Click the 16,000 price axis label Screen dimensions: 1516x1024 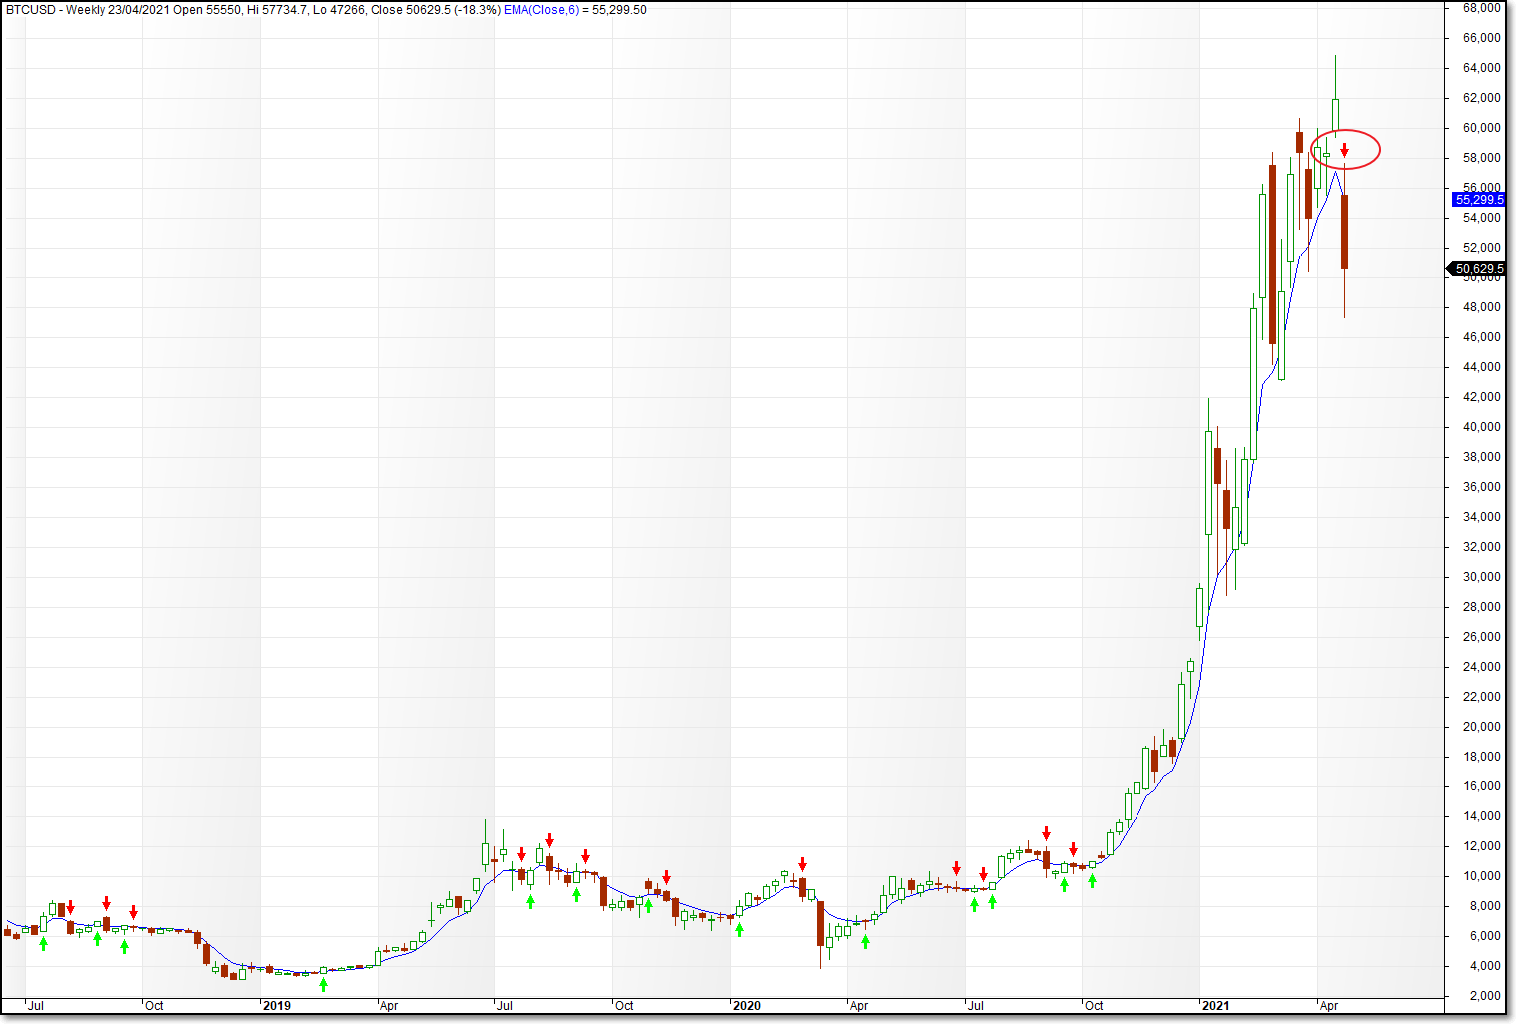click(x=1482, y=786)
